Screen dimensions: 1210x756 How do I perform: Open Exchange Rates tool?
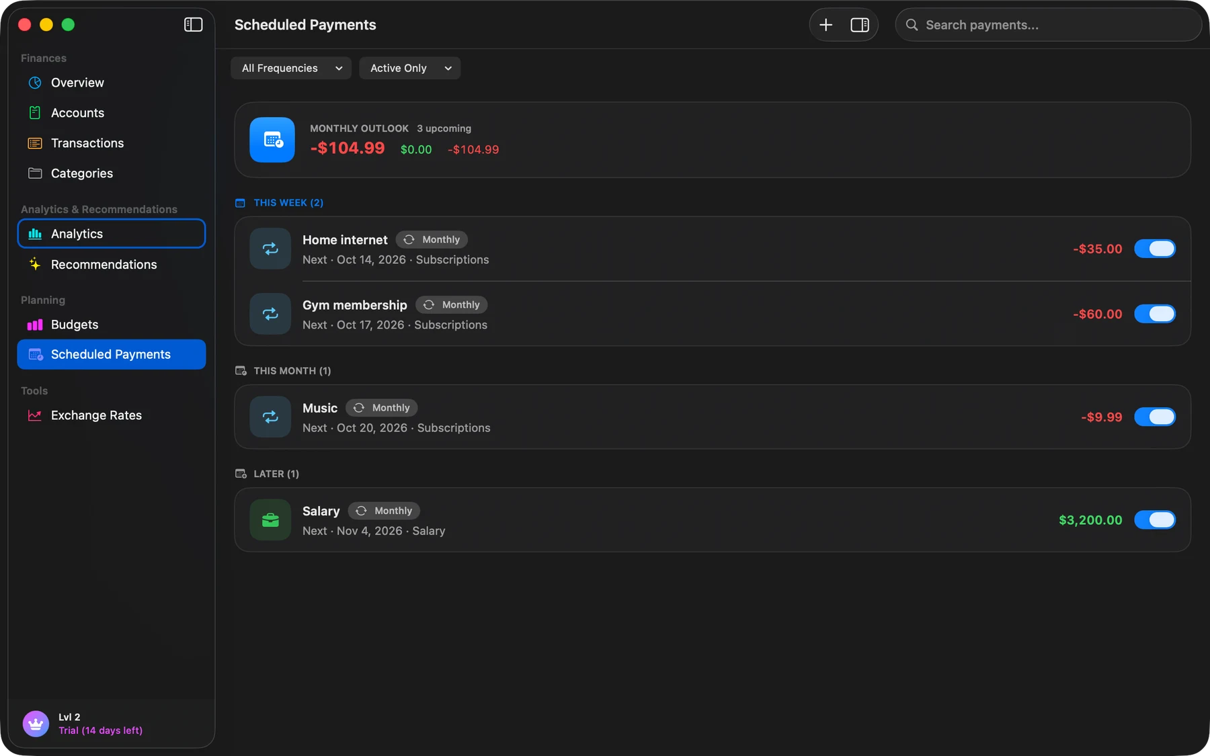click(x=112, y=415)
